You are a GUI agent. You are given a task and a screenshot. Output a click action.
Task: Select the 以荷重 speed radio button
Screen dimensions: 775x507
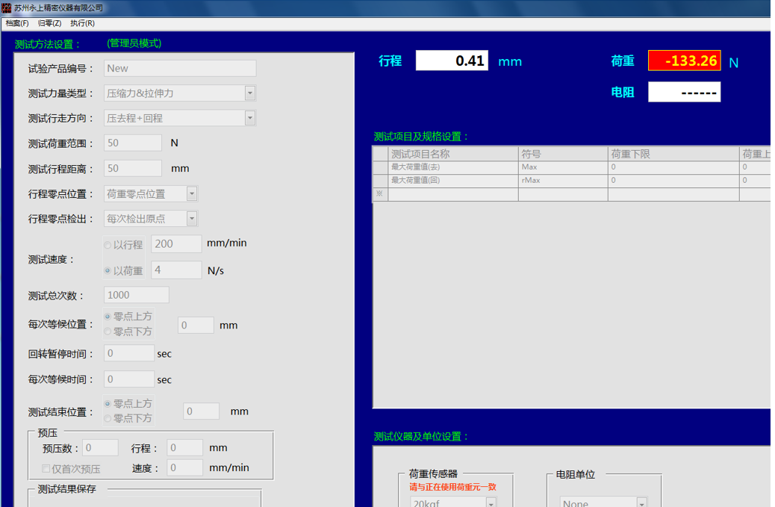108,271
